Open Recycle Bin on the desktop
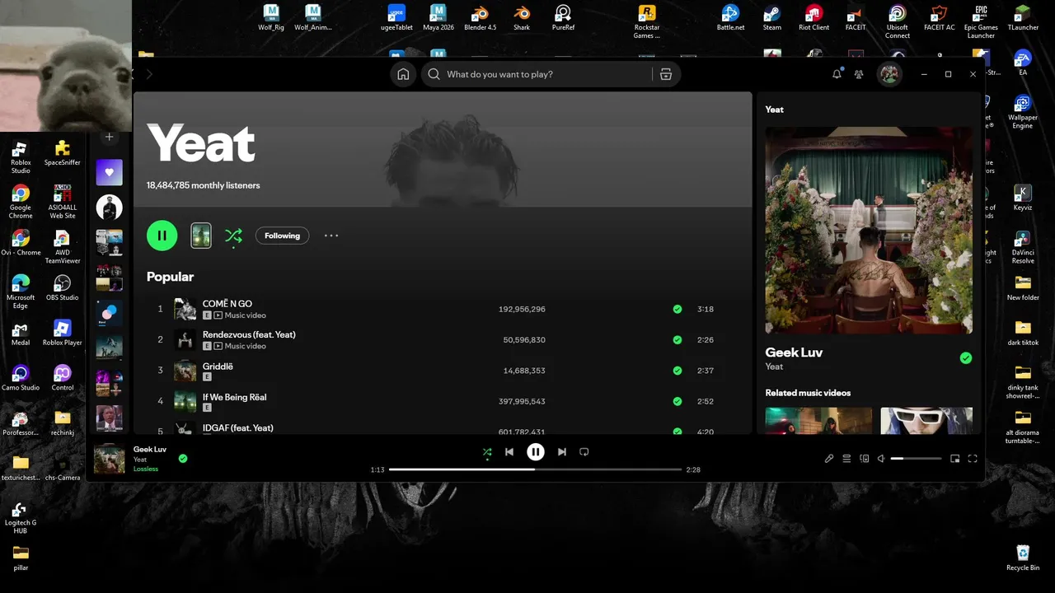This screenshot has height=593, width=1055. click(x=1023, y=557)
